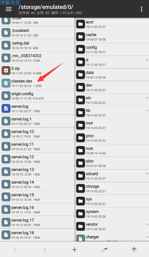The width and height of the screenshot is (149, 257).
Task: Tap the cache folder icon
Action: (80, 37)
